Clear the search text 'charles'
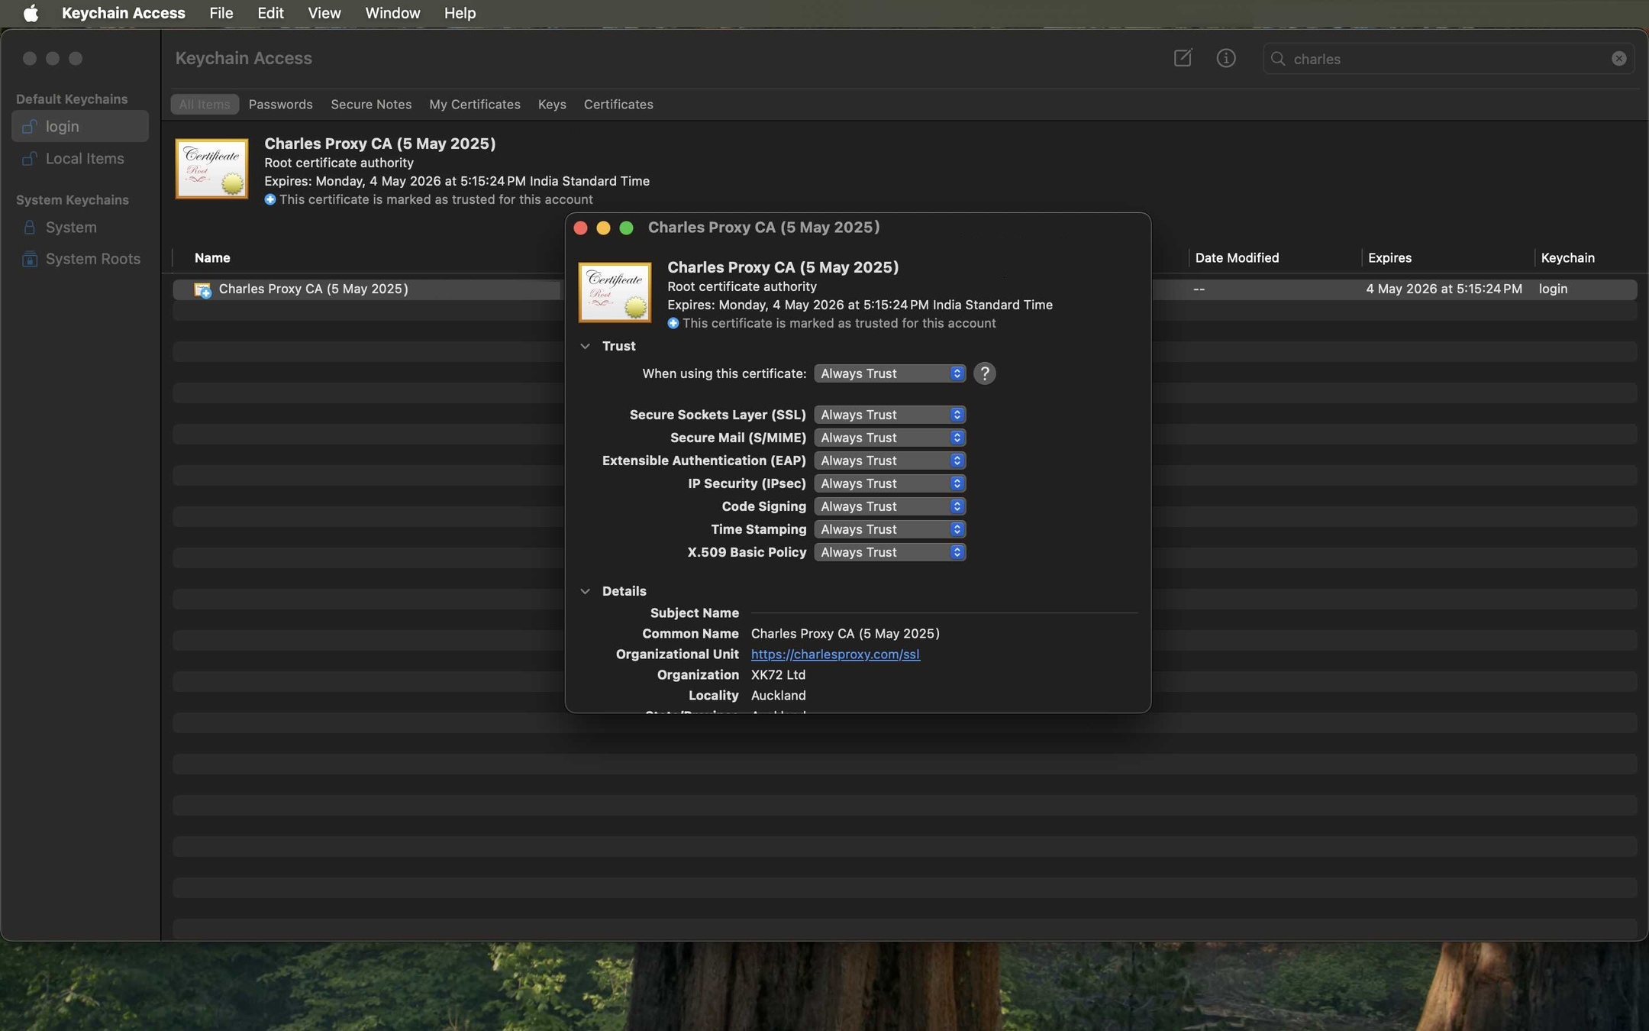The image size is (1649, 1031). (x=1618, y=59)
